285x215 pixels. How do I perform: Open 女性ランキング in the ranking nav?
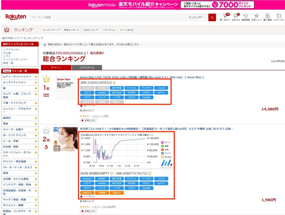click(90, 30)
